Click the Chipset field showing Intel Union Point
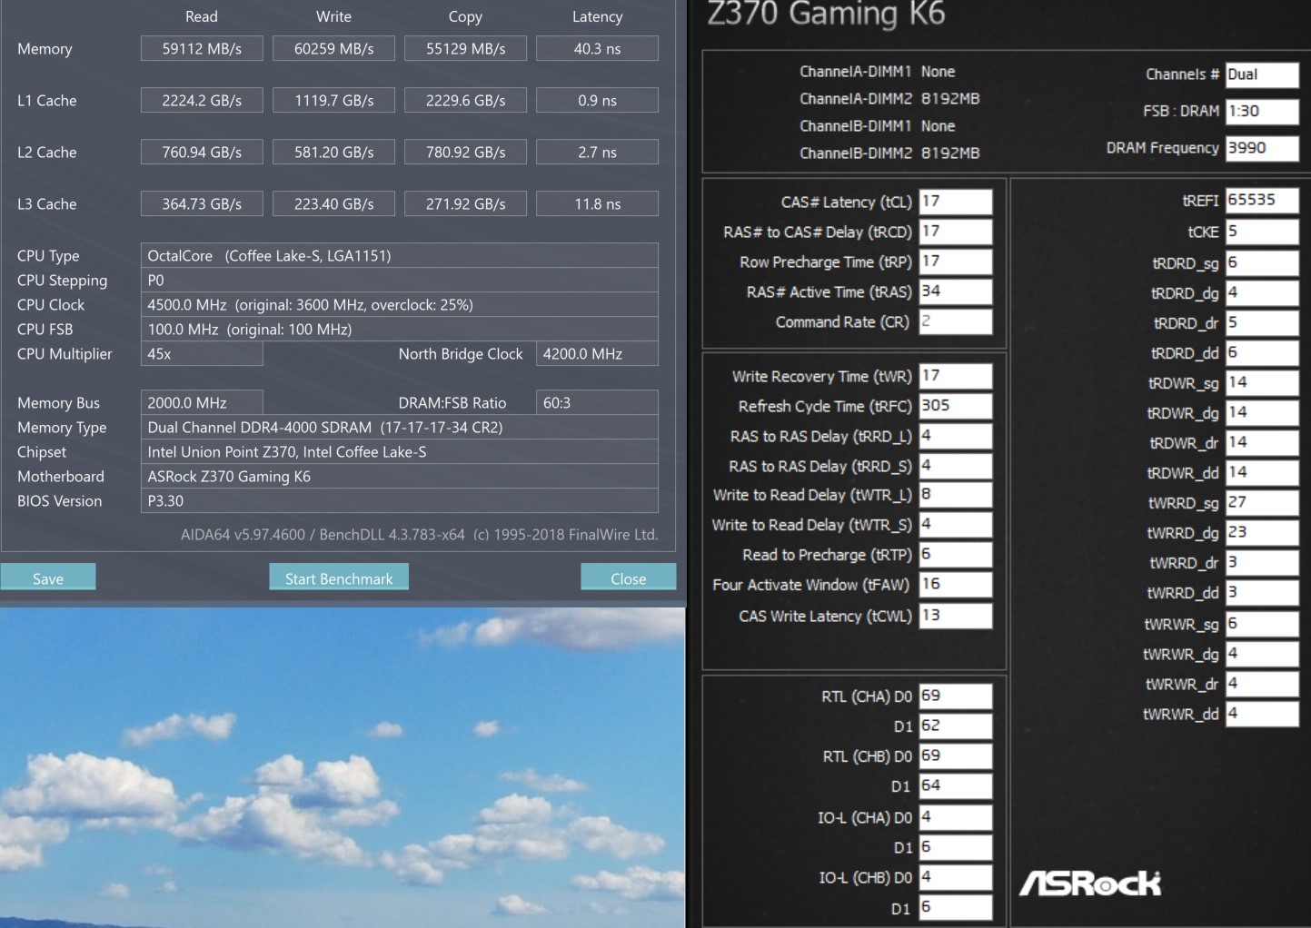1311x928 pixels. point(400,451)
